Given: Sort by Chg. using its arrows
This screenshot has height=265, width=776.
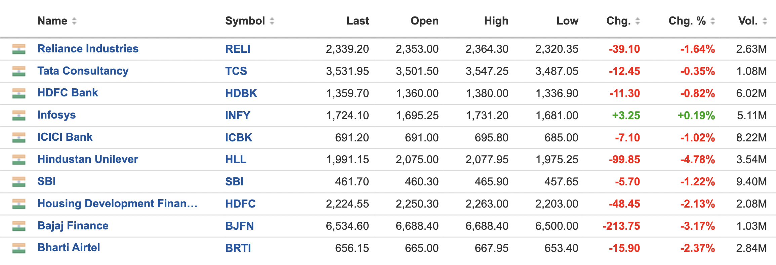Looking at the screenshot, I should click(638, 21).
